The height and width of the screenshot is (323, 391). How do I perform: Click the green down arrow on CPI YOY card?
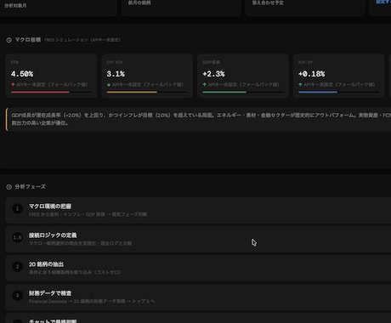[x=109, y=84]
